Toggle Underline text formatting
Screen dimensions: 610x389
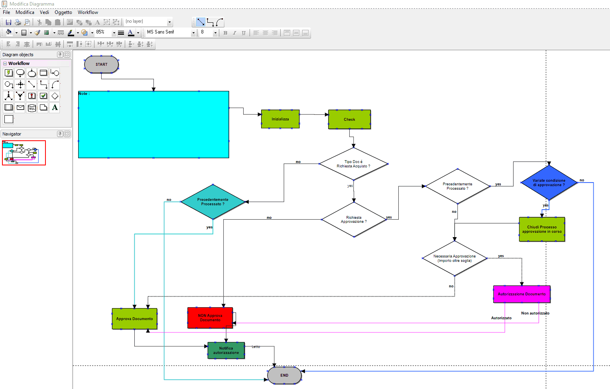[x=244, y=33]
